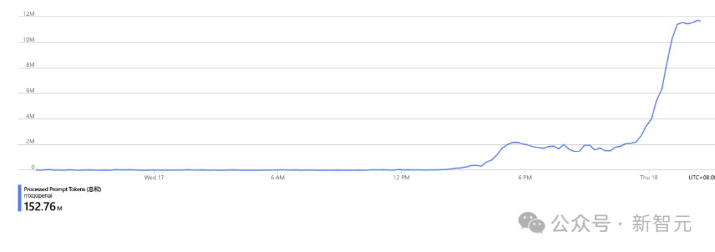
Task: Click the blue legend color bar
Action: pyautogui.click(x=20, y=198)
